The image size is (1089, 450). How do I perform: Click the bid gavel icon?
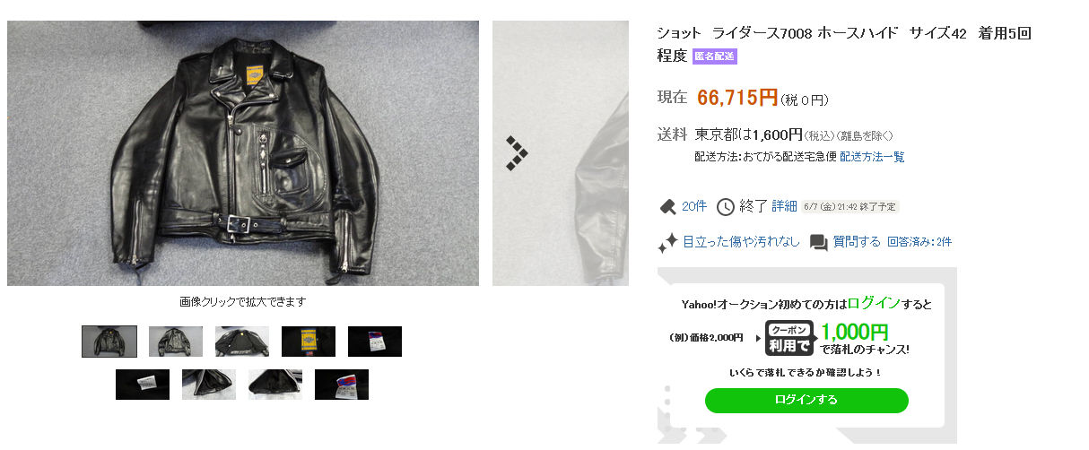667,207
